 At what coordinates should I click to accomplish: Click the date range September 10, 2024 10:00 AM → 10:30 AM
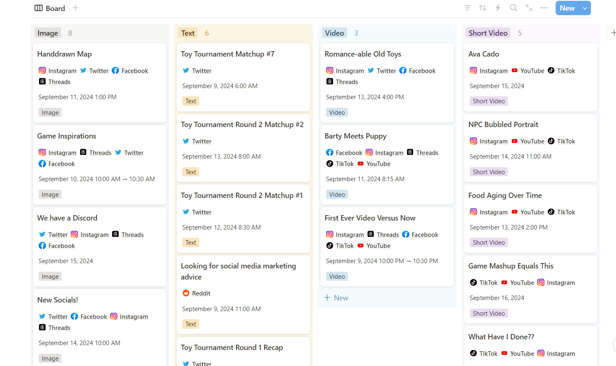(97, 179)
